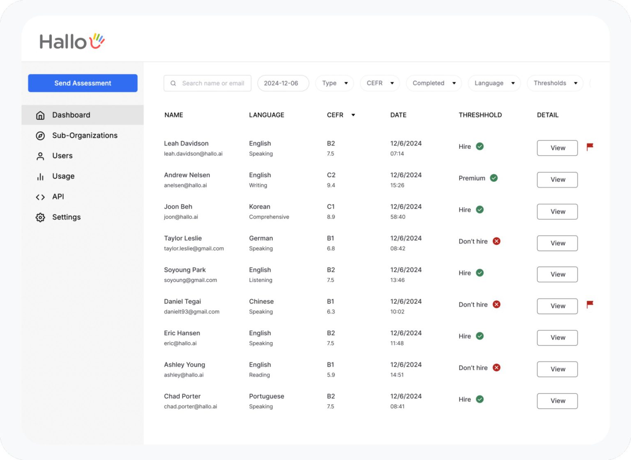Switch to the Users section

[62, 156]
